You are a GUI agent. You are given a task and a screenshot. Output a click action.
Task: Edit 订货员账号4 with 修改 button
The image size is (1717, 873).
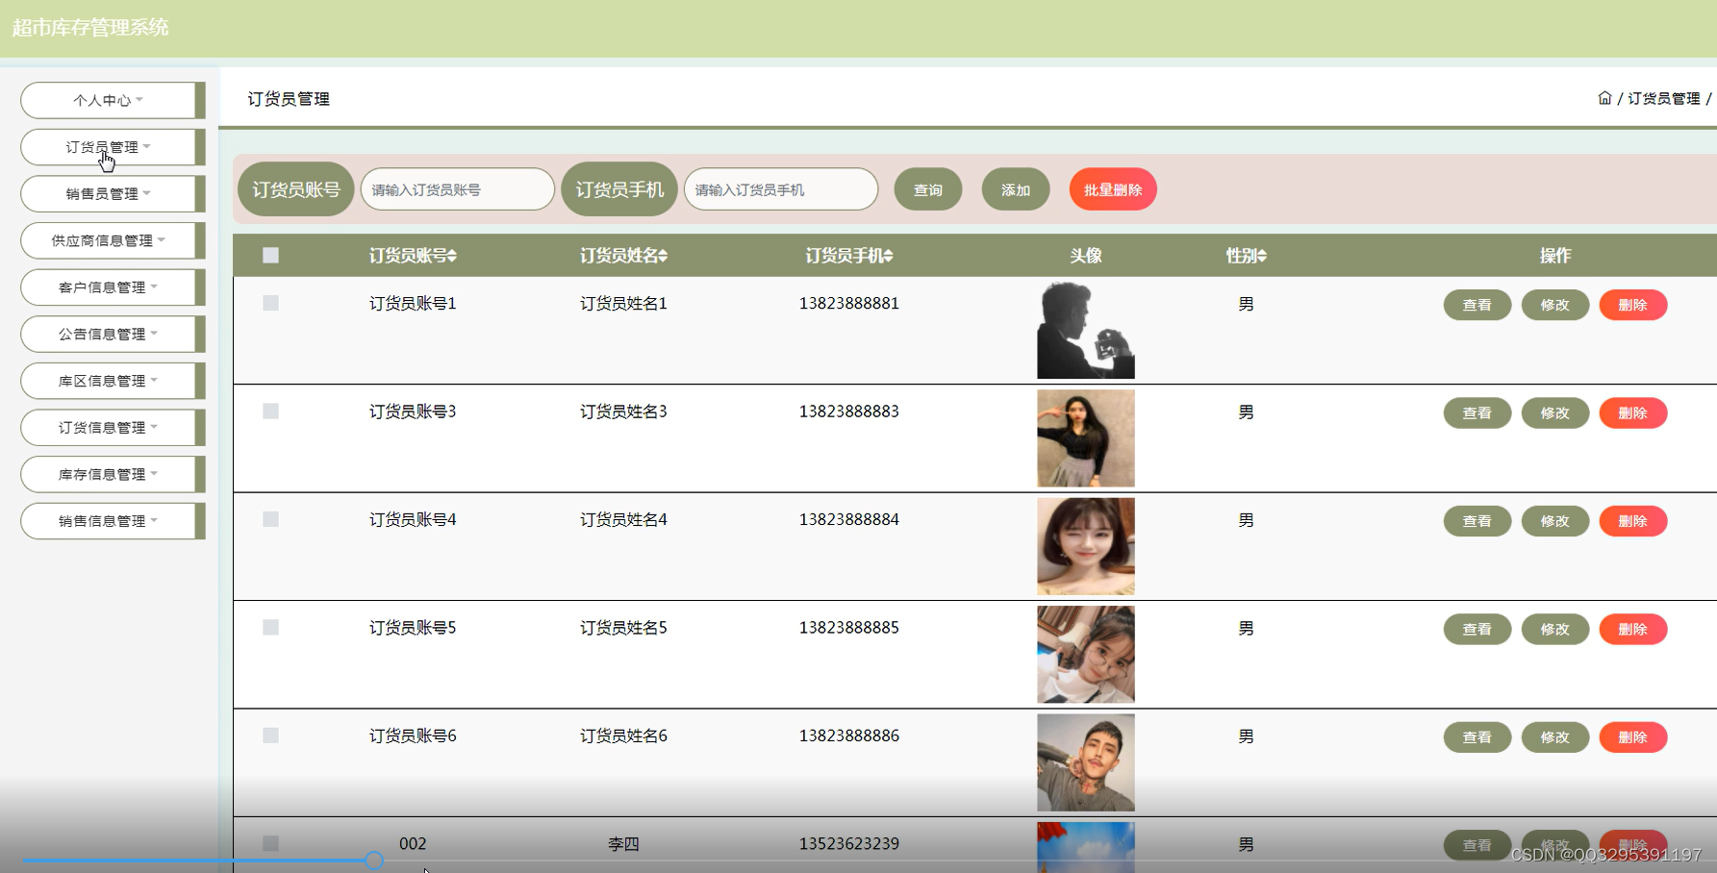coord(1555,521)
